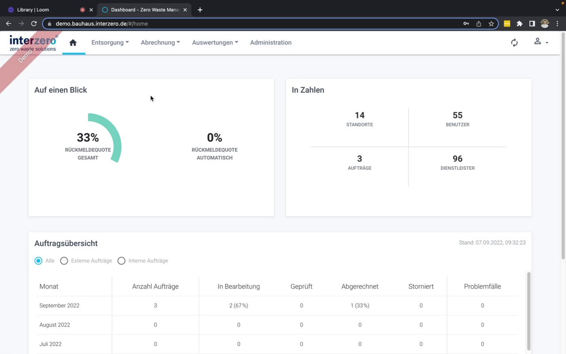Click the Geprüft column header
Screen dimensions: 566x354
(302, 286)
